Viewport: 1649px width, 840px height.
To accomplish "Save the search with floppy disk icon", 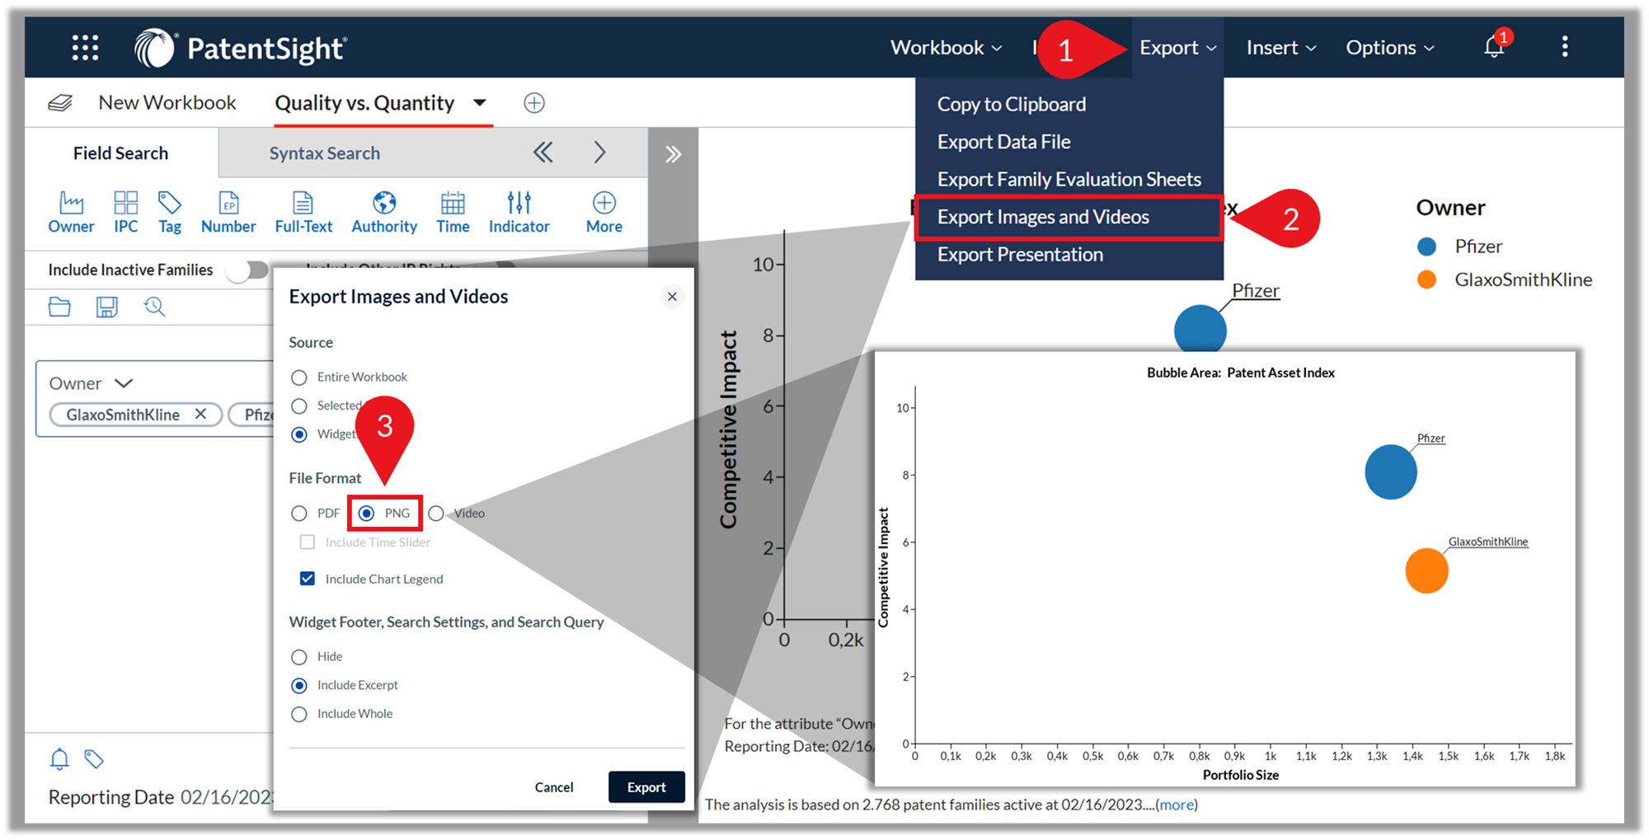I will click(x=107, y=307).
